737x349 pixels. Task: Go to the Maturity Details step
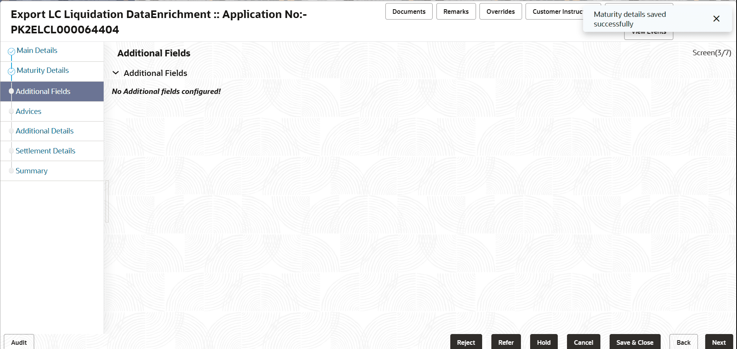[x=43, y=71]
